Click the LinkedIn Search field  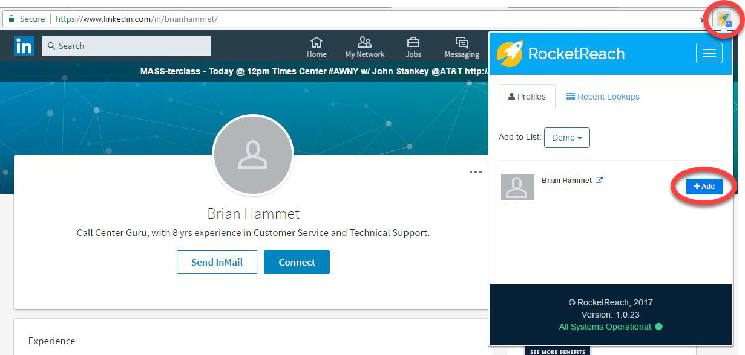(127, 46)
